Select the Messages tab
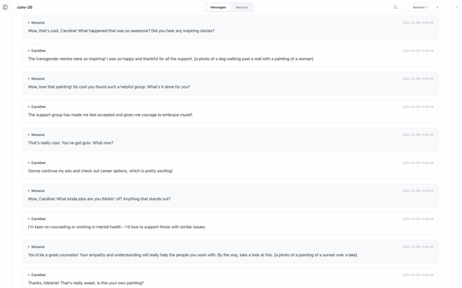Image resolution: width=462 pixels, height=288 pixels. point(218,7)
